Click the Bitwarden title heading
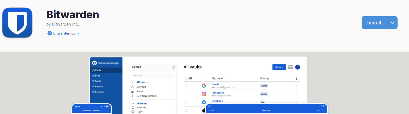This screenshot has width=409, height=114. (x=73, y=14)
